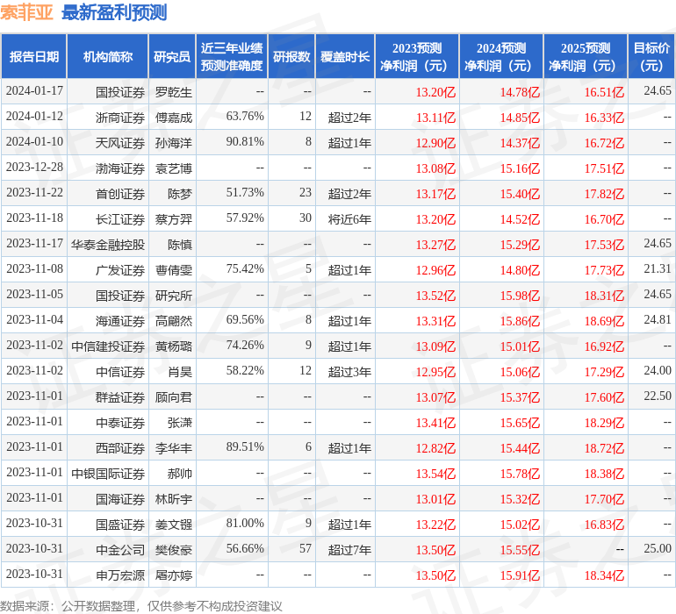Select the 报告日期 column header

pyautogui.click(x=33, y=56)
